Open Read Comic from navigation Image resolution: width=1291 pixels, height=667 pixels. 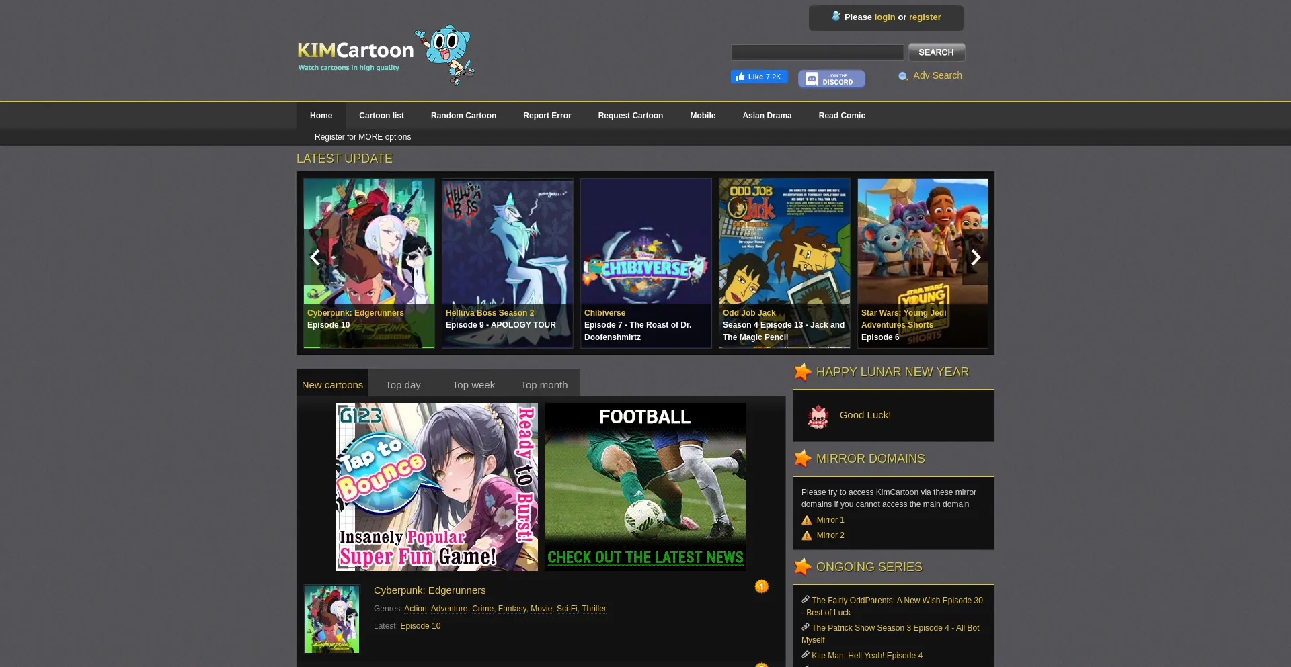click(842, 116)
